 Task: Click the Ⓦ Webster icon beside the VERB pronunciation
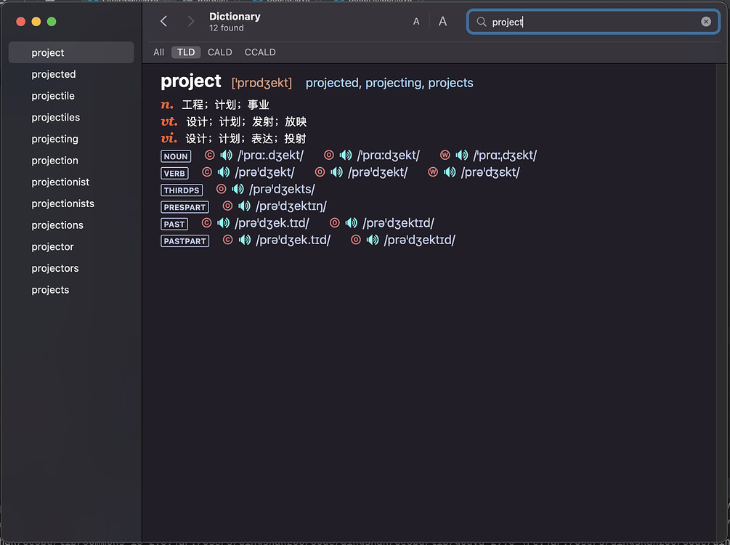click(x=433, y=172)
